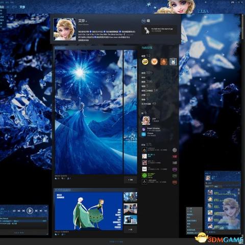Open the middle small thumbnail beside Hello Summer
245x245 pixels.
click(130, 209)
